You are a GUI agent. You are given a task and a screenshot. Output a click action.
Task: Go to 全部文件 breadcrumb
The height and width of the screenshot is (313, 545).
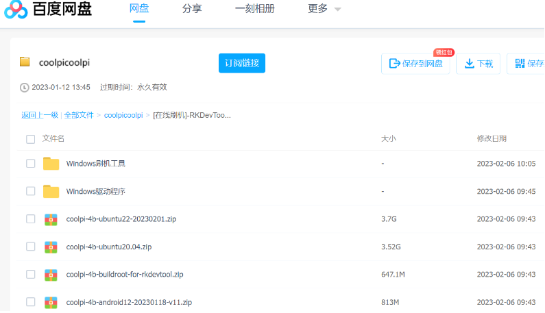tap(79, 115)
